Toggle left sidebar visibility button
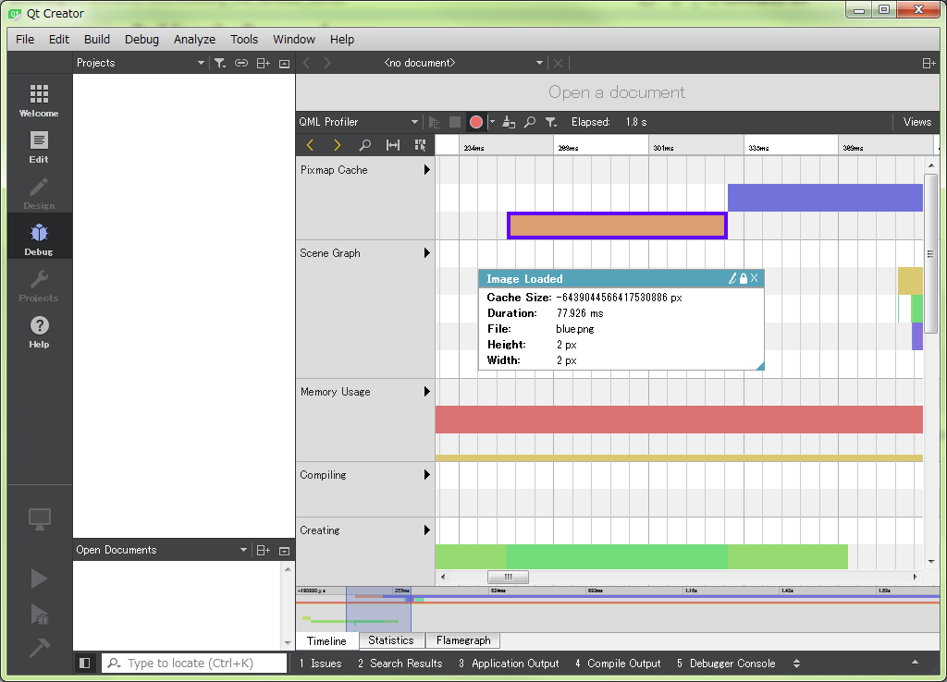The image size is (947, 682). pyautogui.click(x=85, y=664)
